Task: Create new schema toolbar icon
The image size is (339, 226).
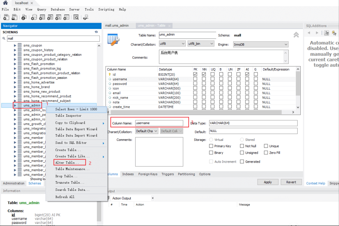Action: coord(34,17)
